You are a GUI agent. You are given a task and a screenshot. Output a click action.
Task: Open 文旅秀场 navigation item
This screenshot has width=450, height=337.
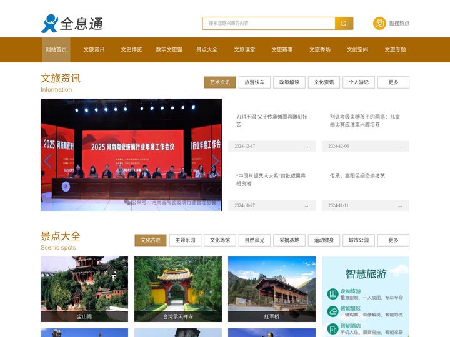(x=320, y=50)
